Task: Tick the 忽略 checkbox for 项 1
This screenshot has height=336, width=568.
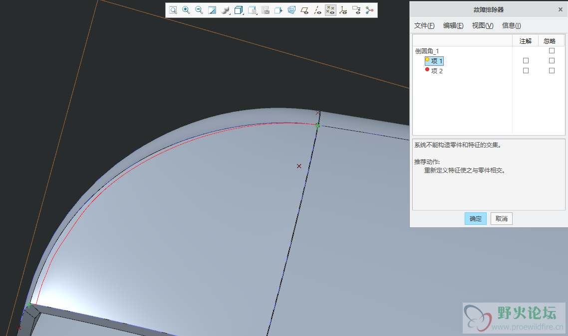Action: click(552, 61)
